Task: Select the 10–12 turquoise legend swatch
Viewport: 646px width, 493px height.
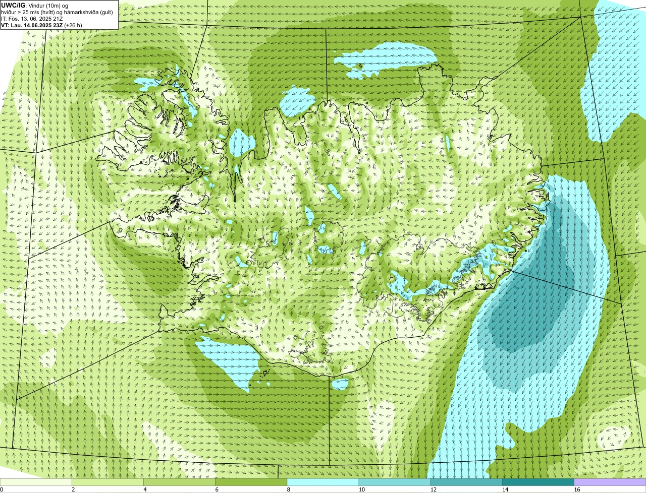Action: (395, 482)
